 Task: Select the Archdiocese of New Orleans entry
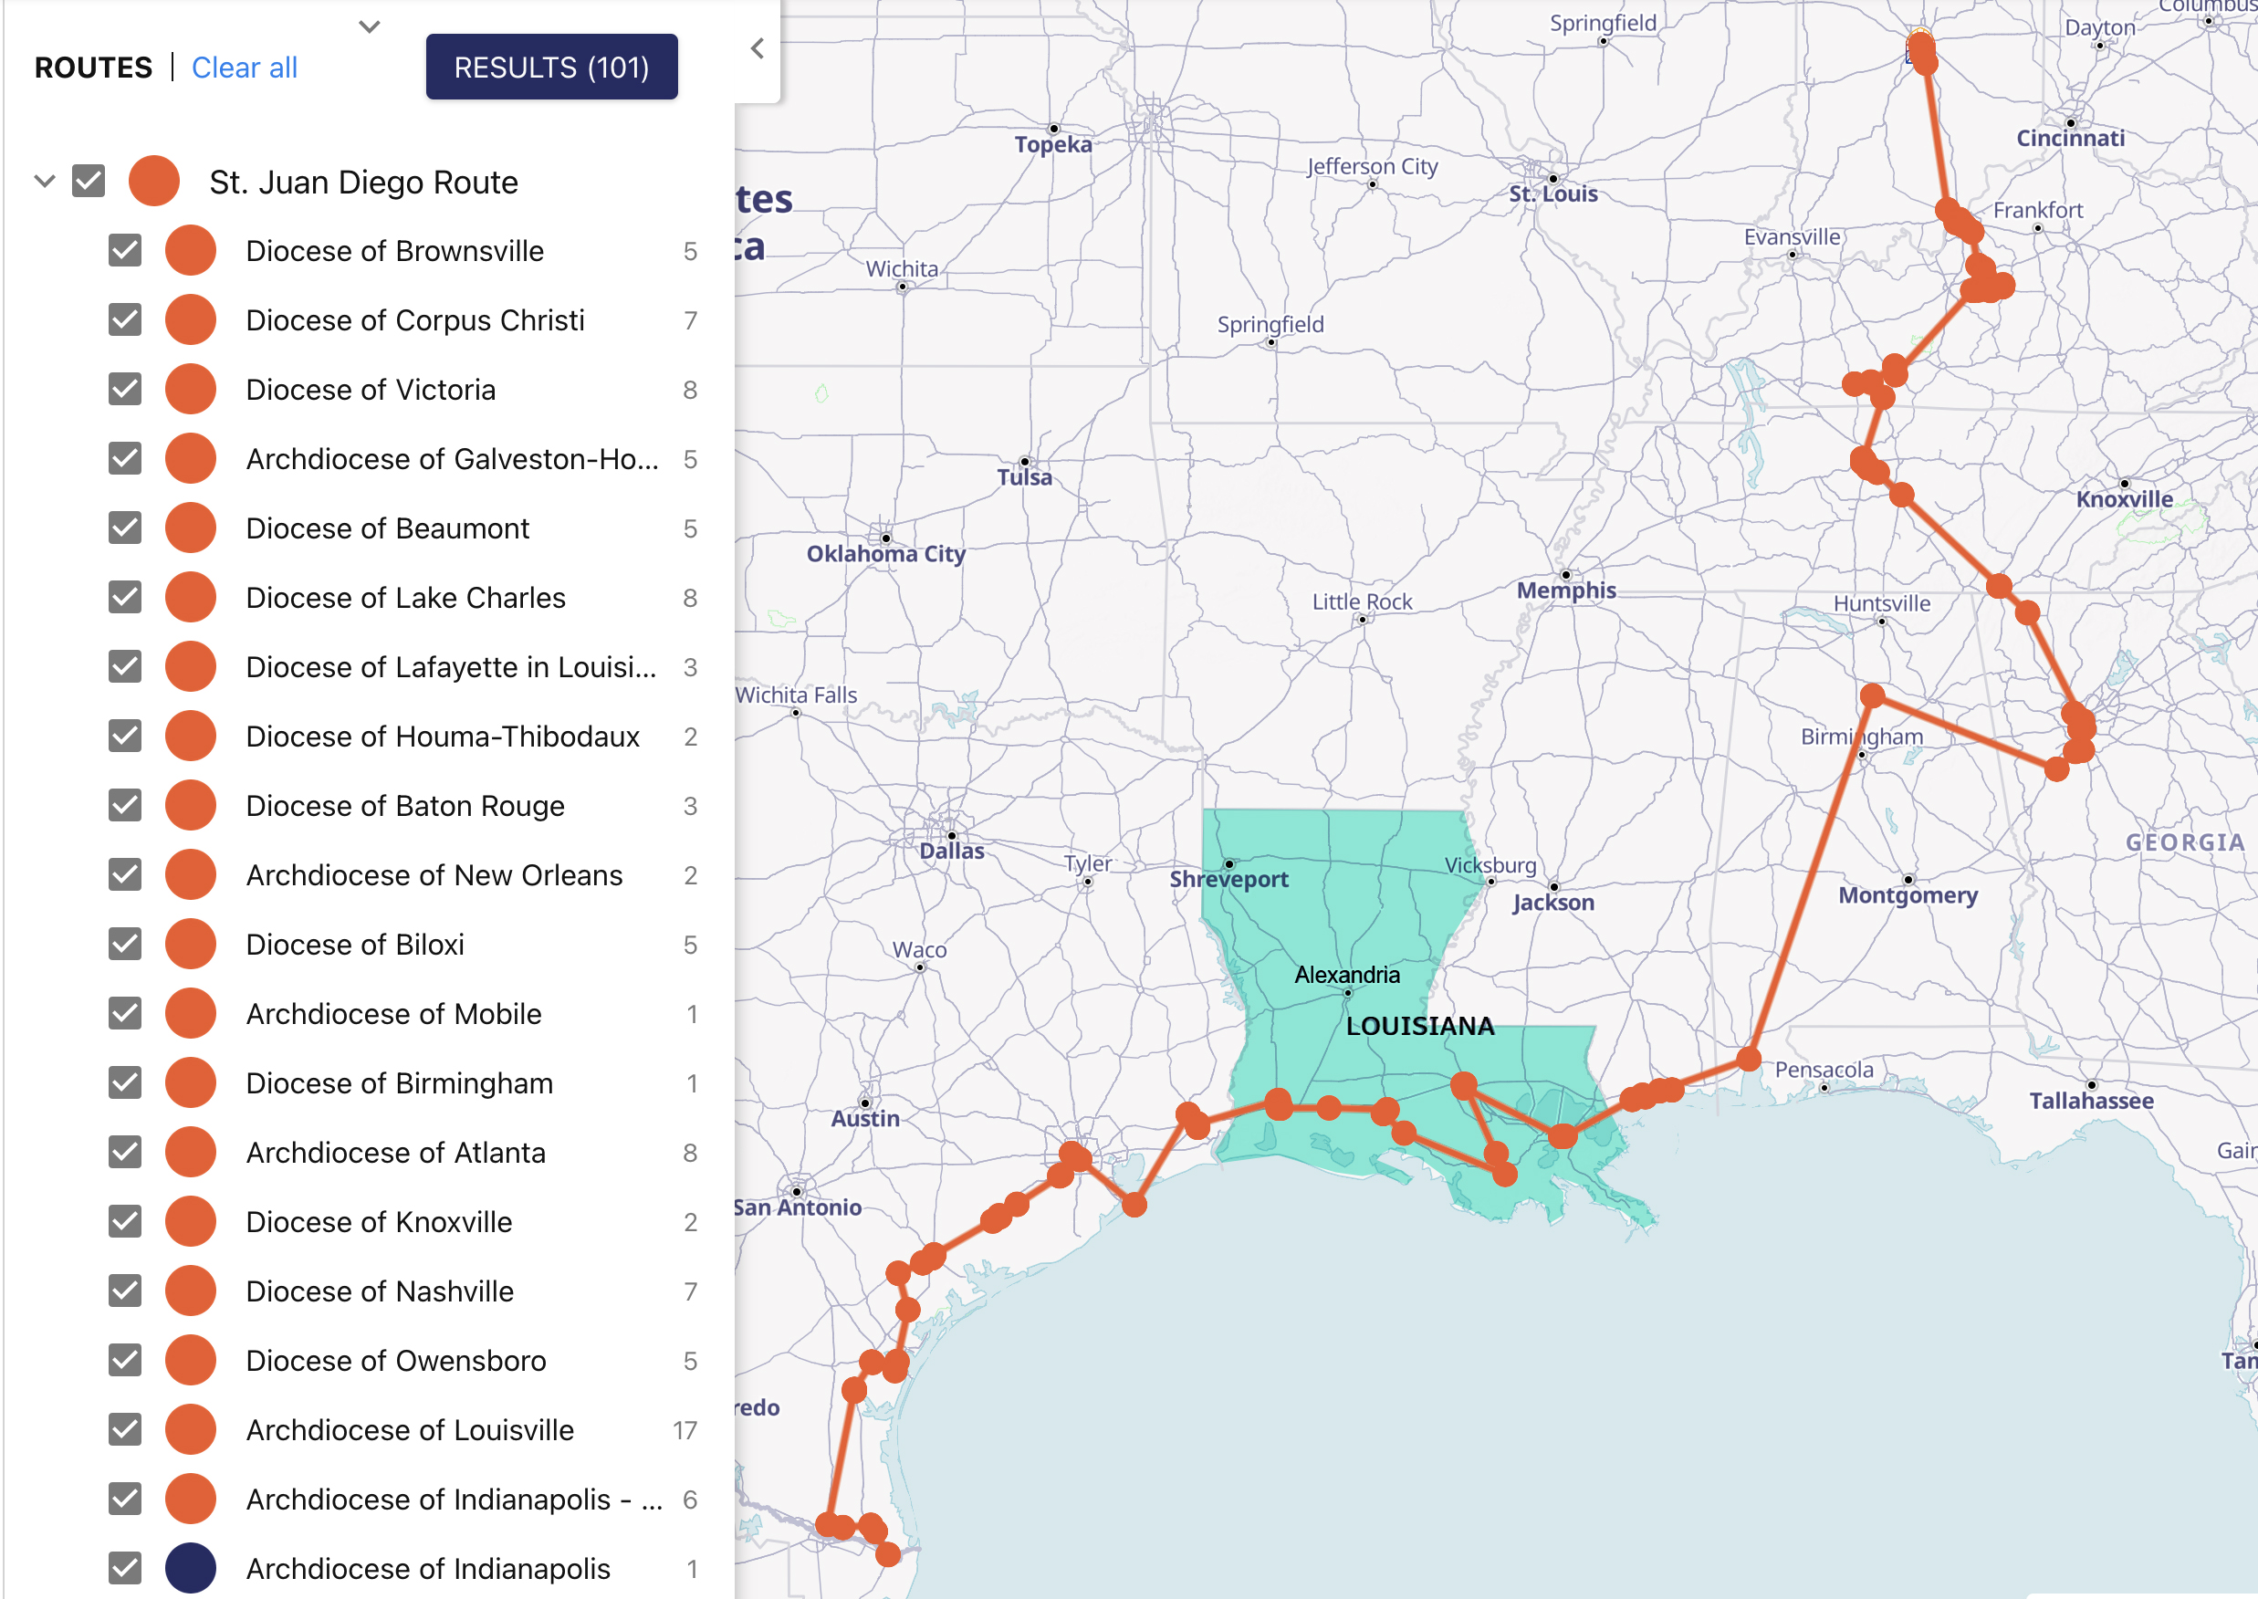click(434, 875)
